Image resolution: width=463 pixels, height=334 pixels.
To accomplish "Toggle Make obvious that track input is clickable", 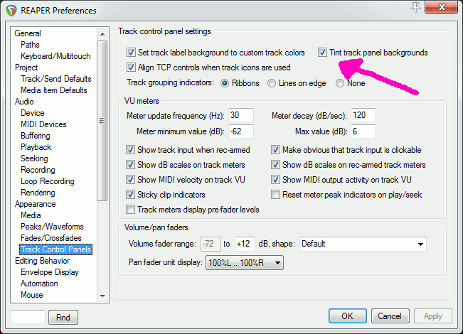I will tap(275, 150).
